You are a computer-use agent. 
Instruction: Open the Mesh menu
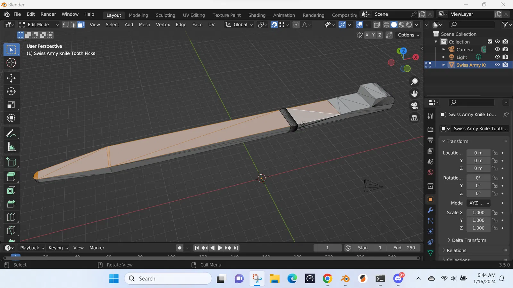coord(144,25)
